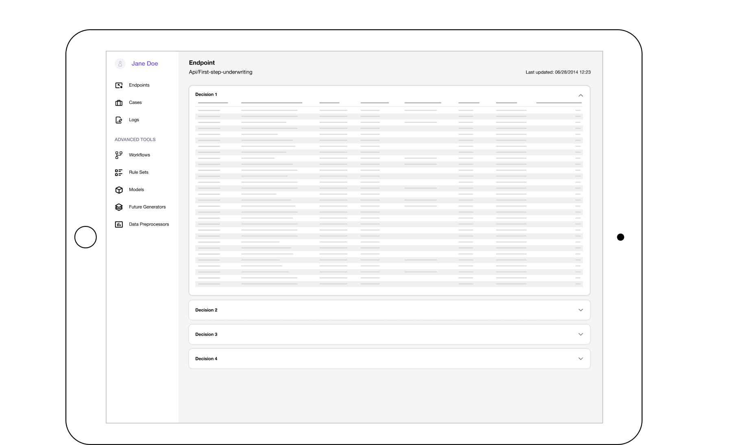Click the Data Preprocessors chart icon
Screen dimensions: 730x445
tap(119, 224)
